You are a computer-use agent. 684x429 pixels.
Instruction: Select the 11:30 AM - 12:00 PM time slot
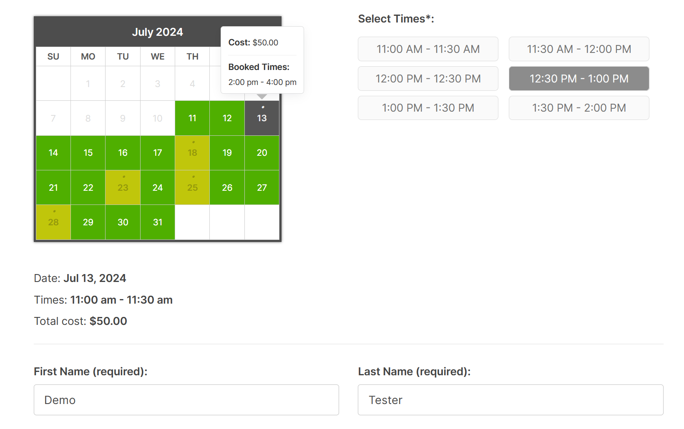[x=578, y=49]
